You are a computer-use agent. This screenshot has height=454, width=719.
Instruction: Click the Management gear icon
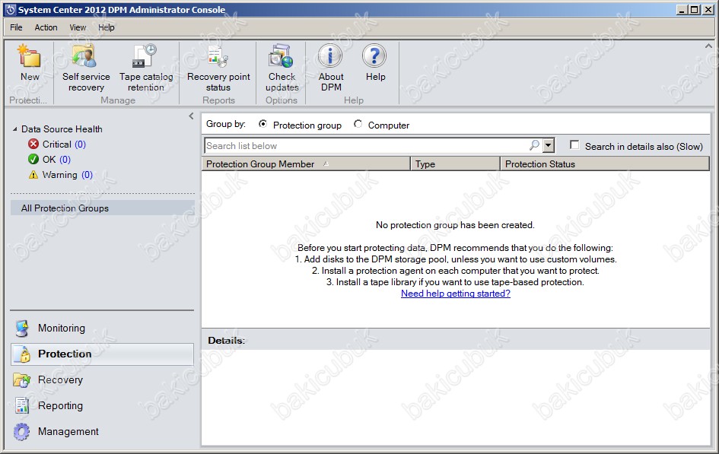[21, 431]
